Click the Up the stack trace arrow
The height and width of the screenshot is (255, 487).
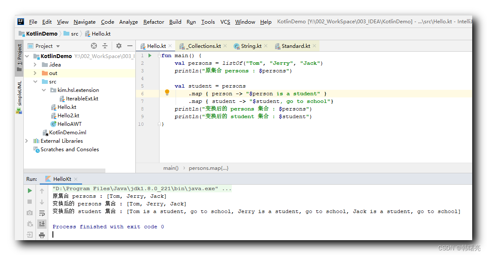click(42, 191)
